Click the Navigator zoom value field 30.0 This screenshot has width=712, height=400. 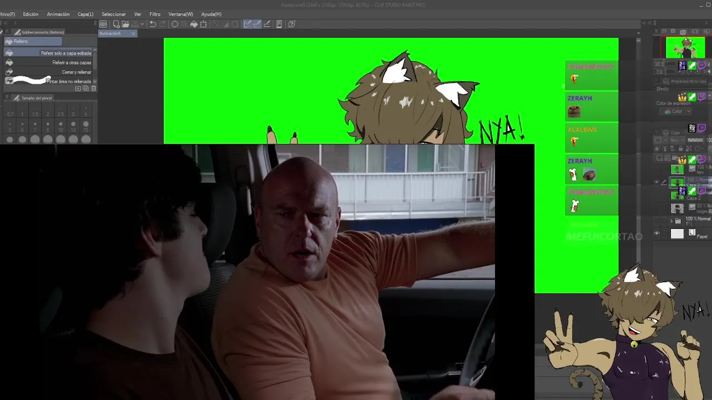(659, 63)
